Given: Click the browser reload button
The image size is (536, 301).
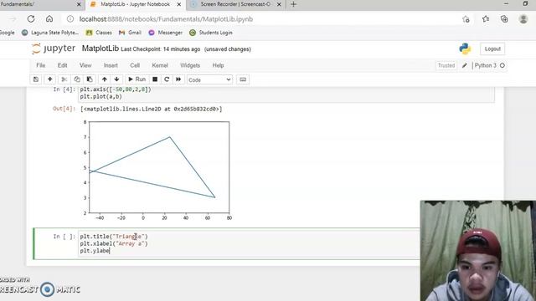Looking at the screenshot, I should click(x=31, y=19).
